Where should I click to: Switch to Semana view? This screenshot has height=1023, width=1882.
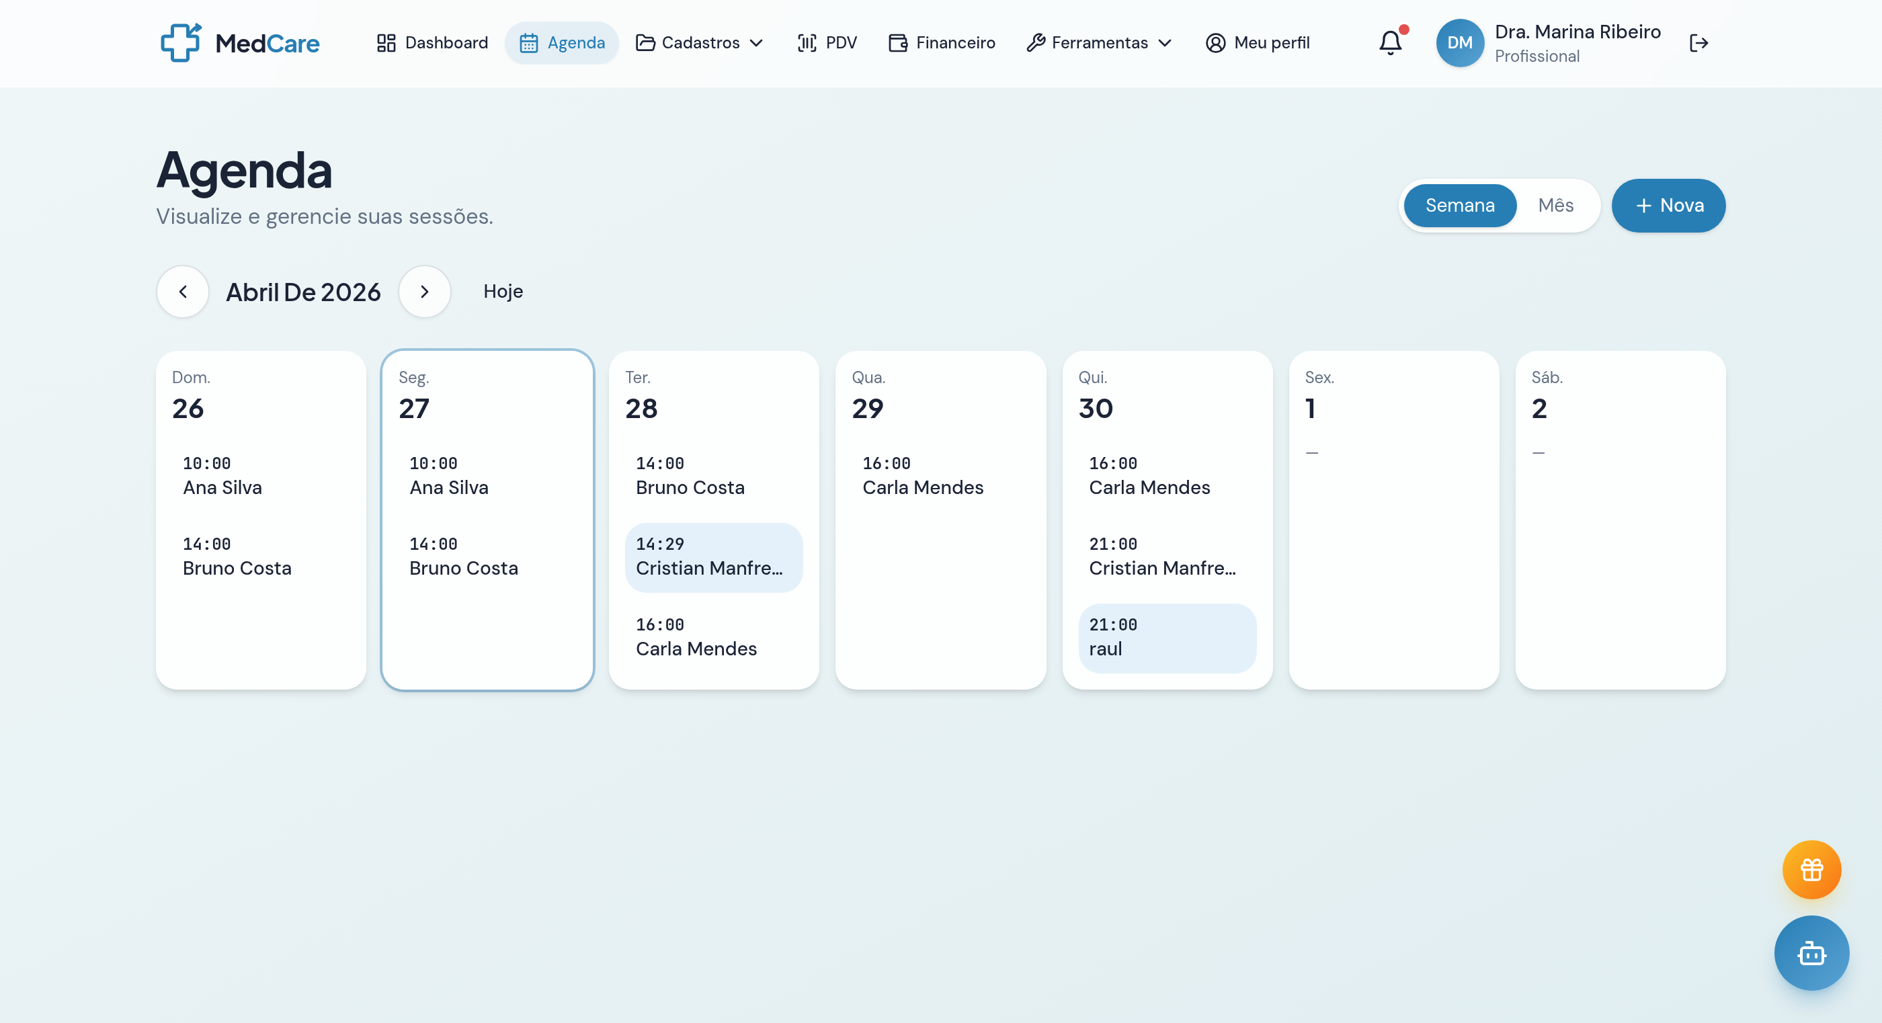point(1459,205)
